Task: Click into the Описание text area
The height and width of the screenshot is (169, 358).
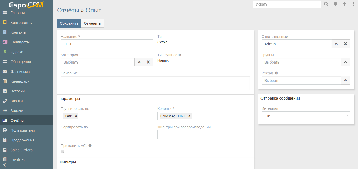Action: pyautogui.click(x=155, y=83)
